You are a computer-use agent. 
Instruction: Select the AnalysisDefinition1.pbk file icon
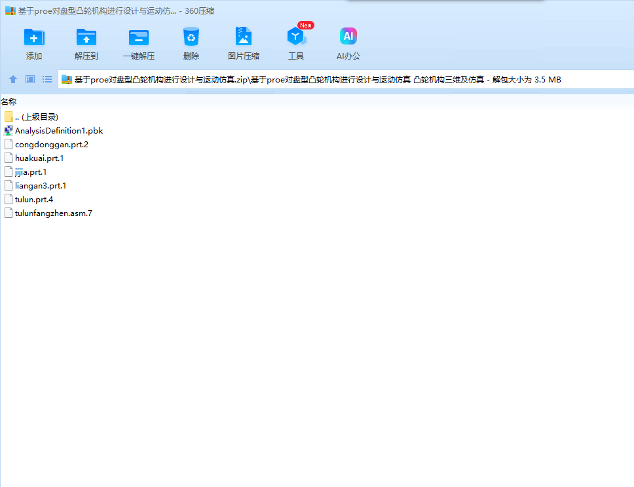[x=8, y=130]
